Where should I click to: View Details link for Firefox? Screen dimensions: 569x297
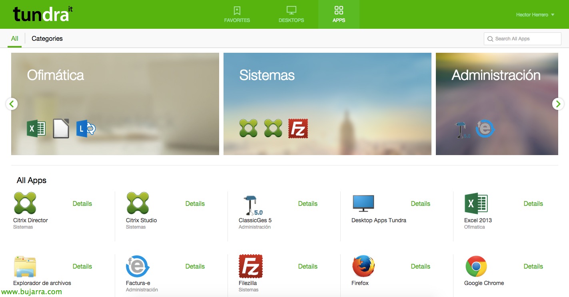tap(420, 266)
